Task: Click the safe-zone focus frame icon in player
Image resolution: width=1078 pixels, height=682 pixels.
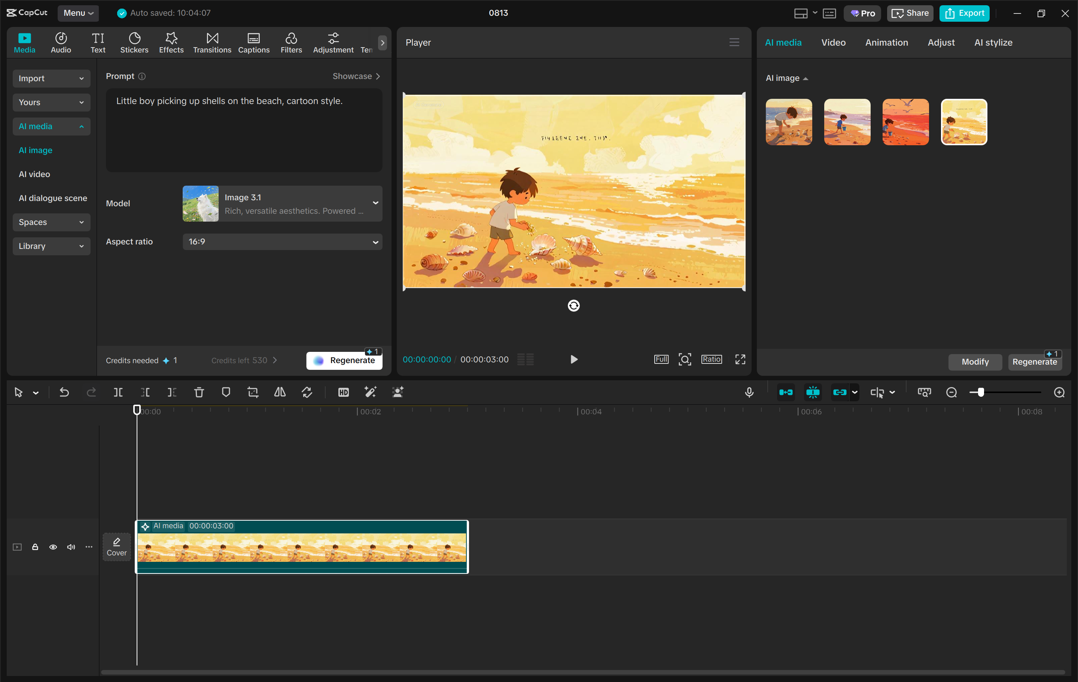Action: tap(685, 359)
